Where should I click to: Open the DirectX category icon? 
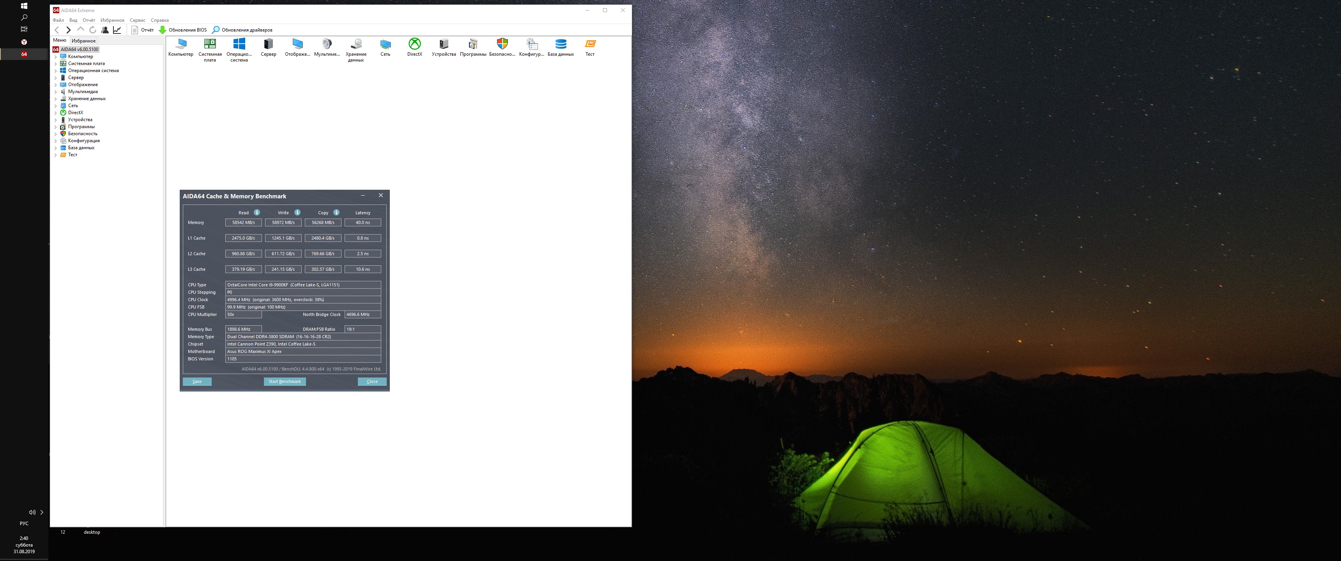click(x=414, y=44)
